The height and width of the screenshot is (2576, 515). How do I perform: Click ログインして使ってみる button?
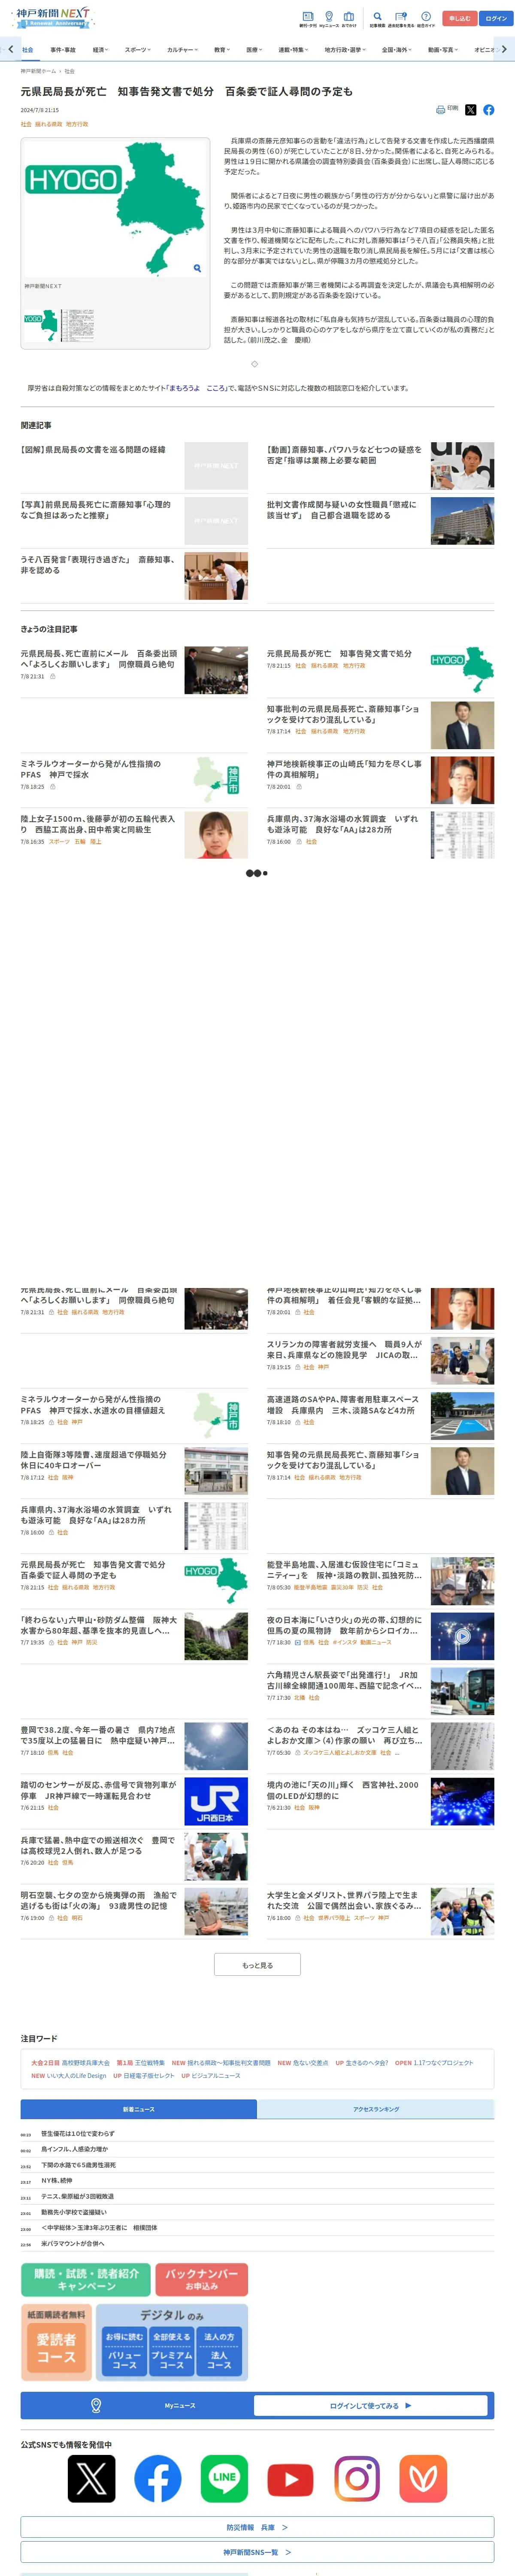tap(371, 2406)
